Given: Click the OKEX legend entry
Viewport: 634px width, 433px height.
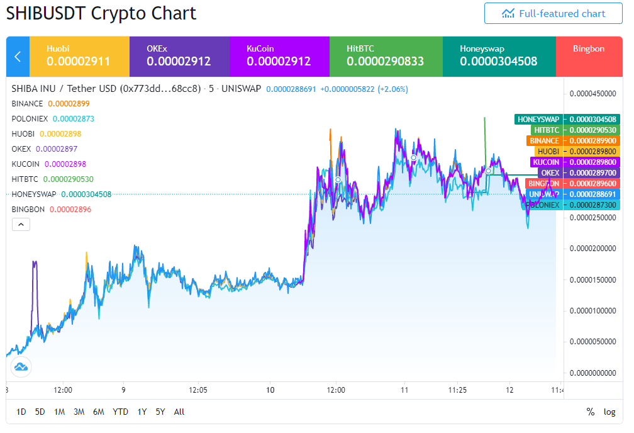Looking at the screenshot, I should [45, 149].
